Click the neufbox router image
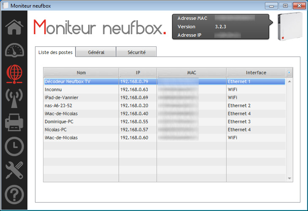308x211 pixels. click(290, 27)
